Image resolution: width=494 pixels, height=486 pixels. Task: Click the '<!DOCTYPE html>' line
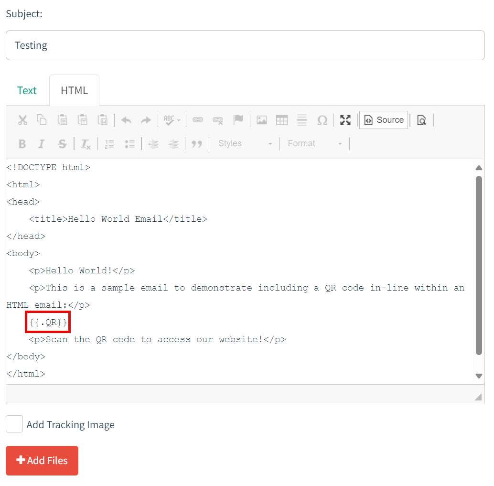48,167
